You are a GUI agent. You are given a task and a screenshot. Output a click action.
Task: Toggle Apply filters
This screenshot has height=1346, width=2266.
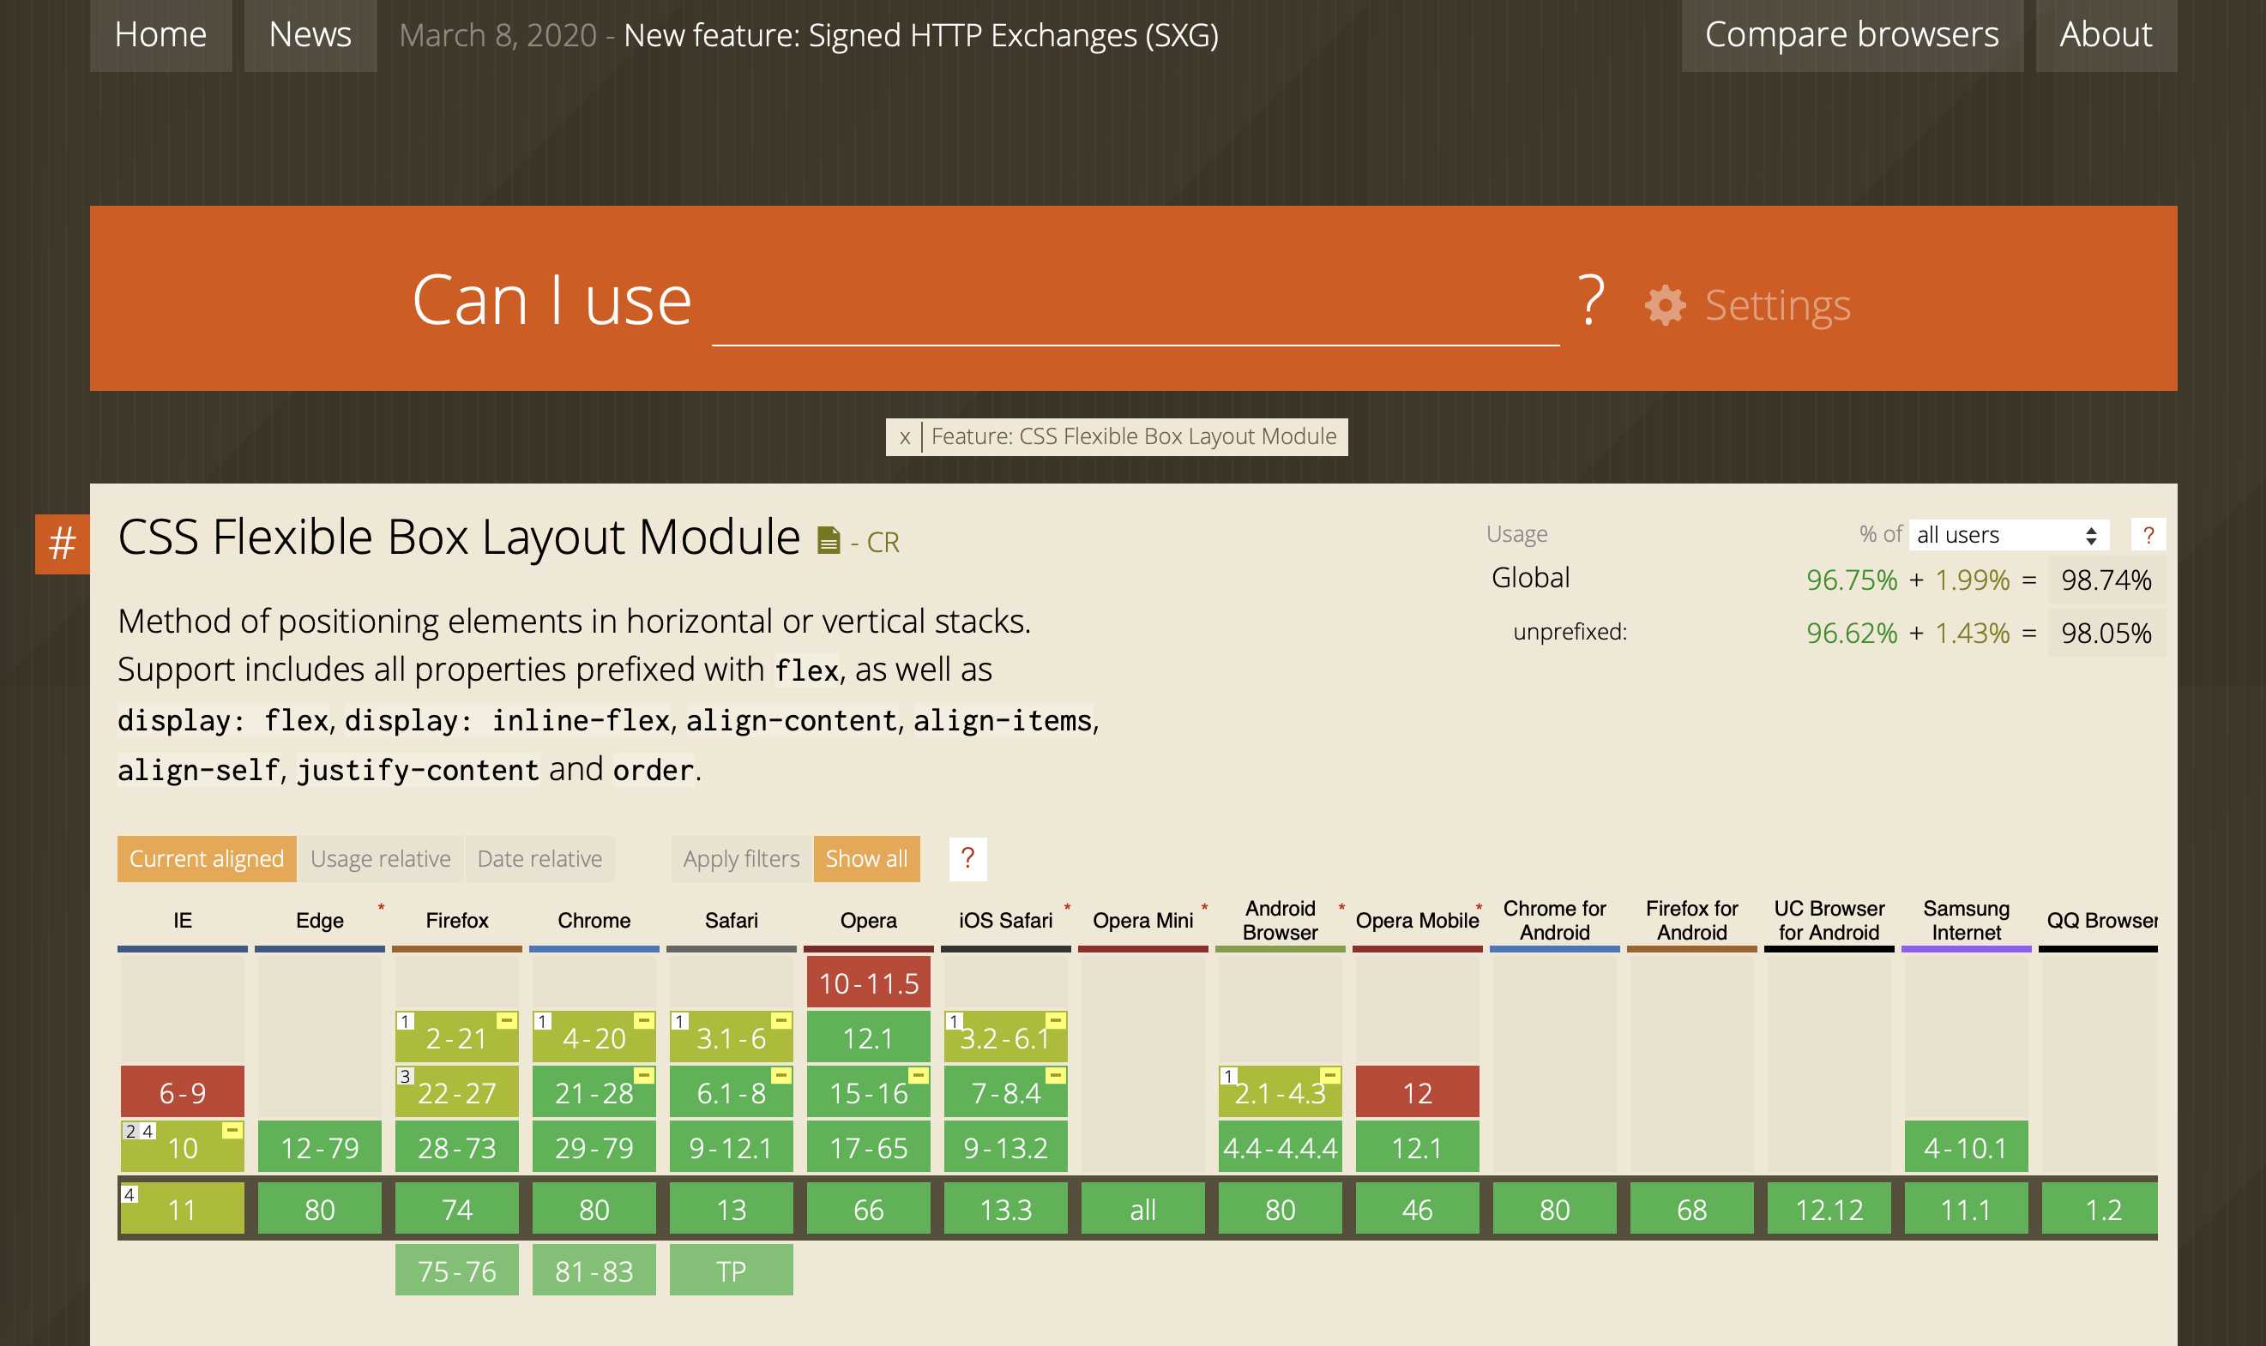pyautogui.click(x=741, y=858)
